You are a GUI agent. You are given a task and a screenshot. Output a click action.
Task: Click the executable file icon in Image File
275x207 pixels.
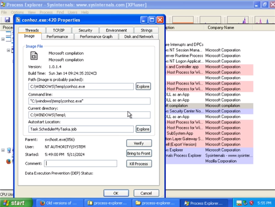click(x=34, y=56)
